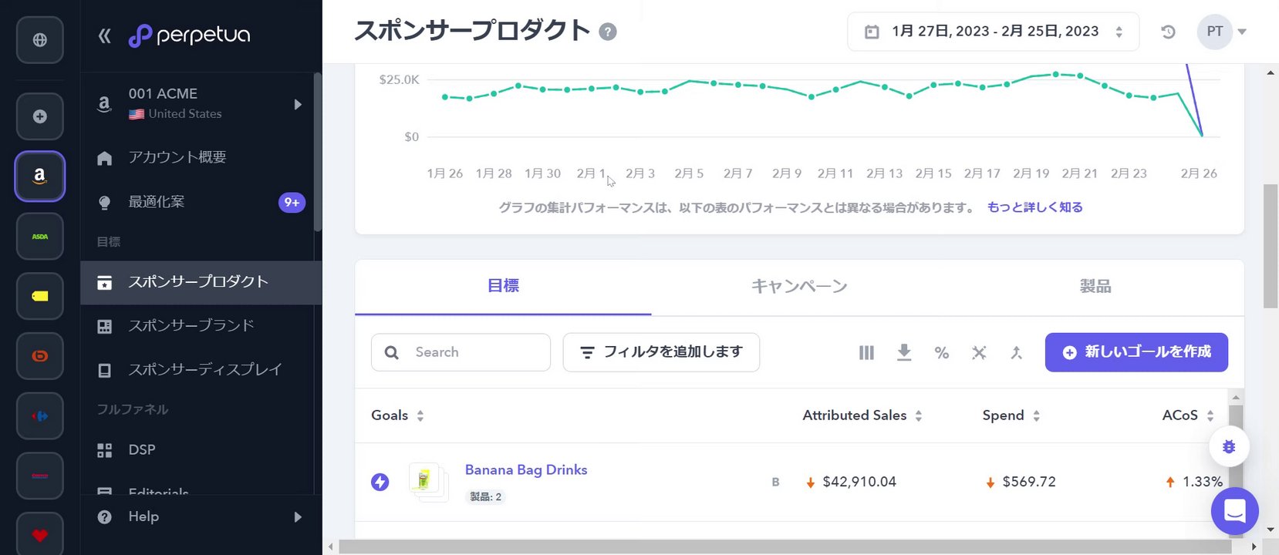The height and width of the screenshot is (555, 1279).
Task: Click the percent toggle icon
Action: pos(941,352)
